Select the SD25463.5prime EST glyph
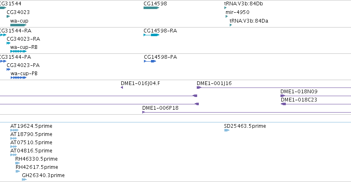 click(227, 130)
